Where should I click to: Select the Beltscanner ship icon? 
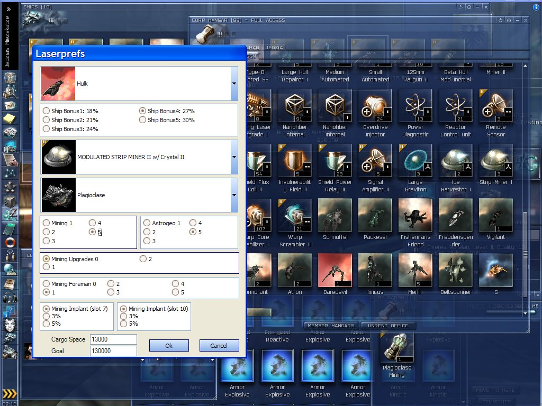tap(455, 270)
